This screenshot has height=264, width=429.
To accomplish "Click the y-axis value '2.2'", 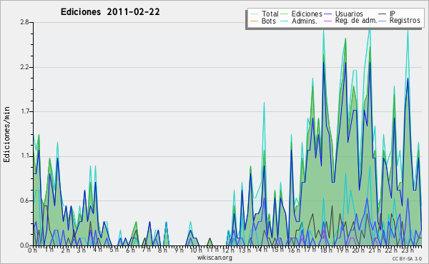I will [24, 67].
